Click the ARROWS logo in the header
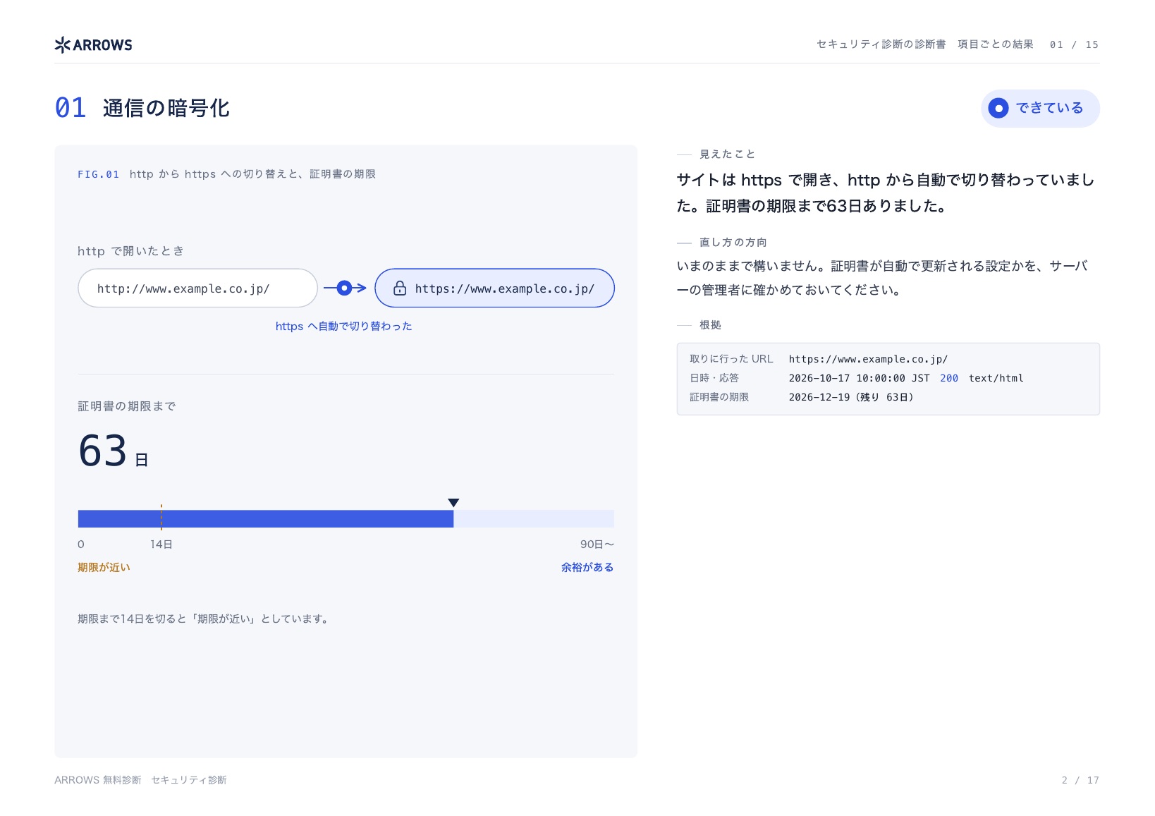This screenshot has width=1155, height=816. click(93, 45)
